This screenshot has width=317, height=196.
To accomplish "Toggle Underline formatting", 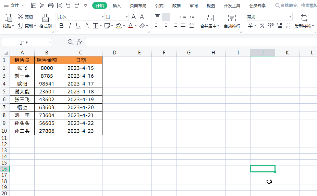I will click(x=78, y=26).
